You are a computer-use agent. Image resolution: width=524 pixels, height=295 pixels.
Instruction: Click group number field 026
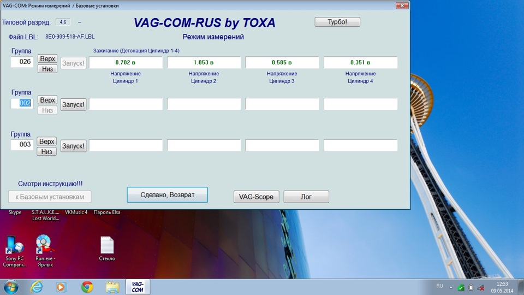tap(22, 62)
